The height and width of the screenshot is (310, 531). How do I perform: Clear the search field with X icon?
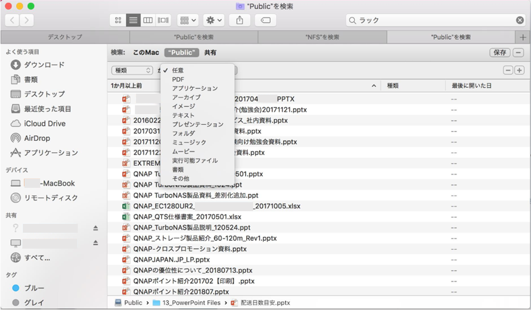click(520, 20)
